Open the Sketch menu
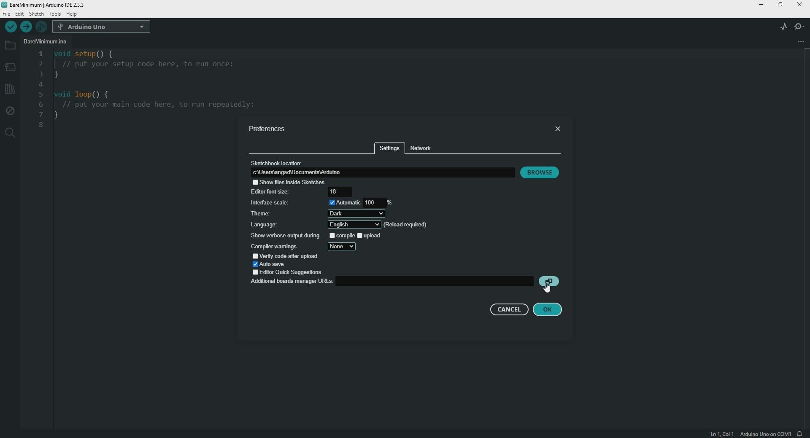The image size is (810, 438). point(37,14)
